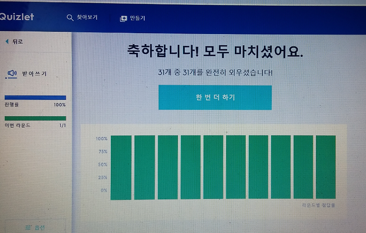This screenshot has width=366, height=233.
Task: Click the 축하합니다! 모두 마치셨어요 heading
Action: [x=215, y=51]
